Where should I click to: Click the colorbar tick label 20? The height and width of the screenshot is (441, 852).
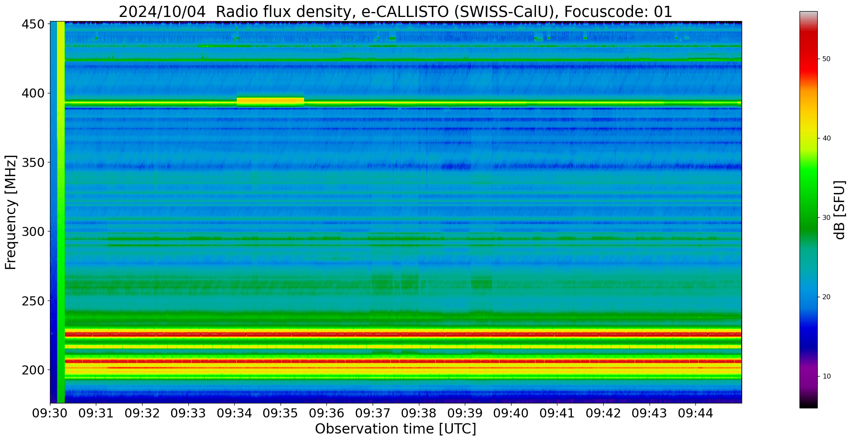826,297
